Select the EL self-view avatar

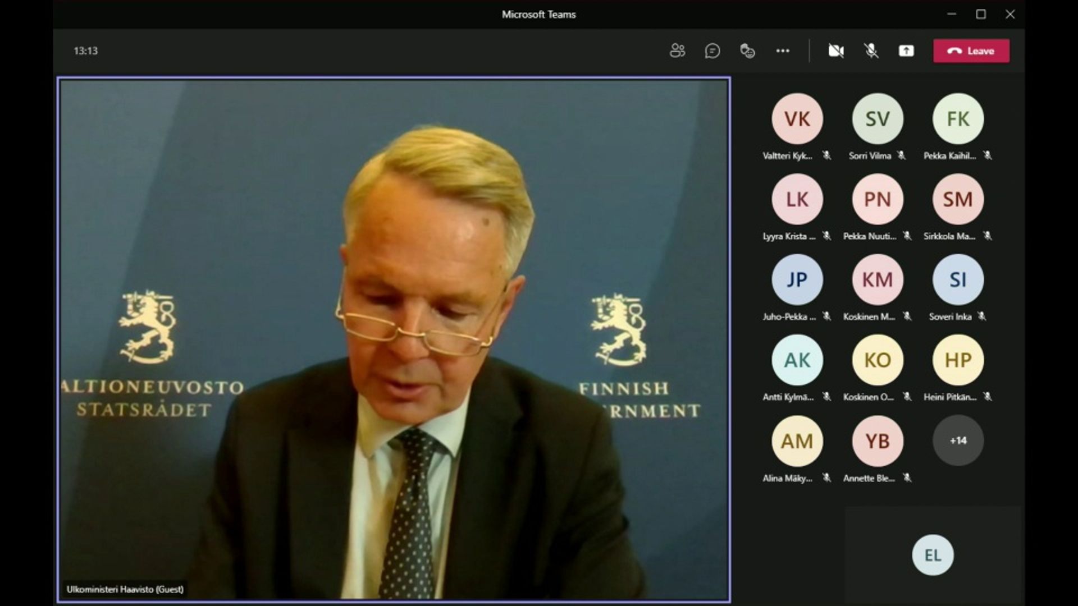pos(933,555)
